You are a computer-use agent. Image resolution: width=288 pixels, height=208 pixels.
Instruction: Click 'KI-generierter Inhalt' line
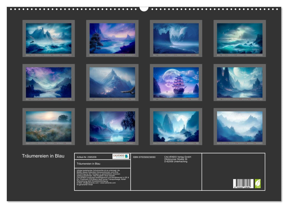[85, 185]
